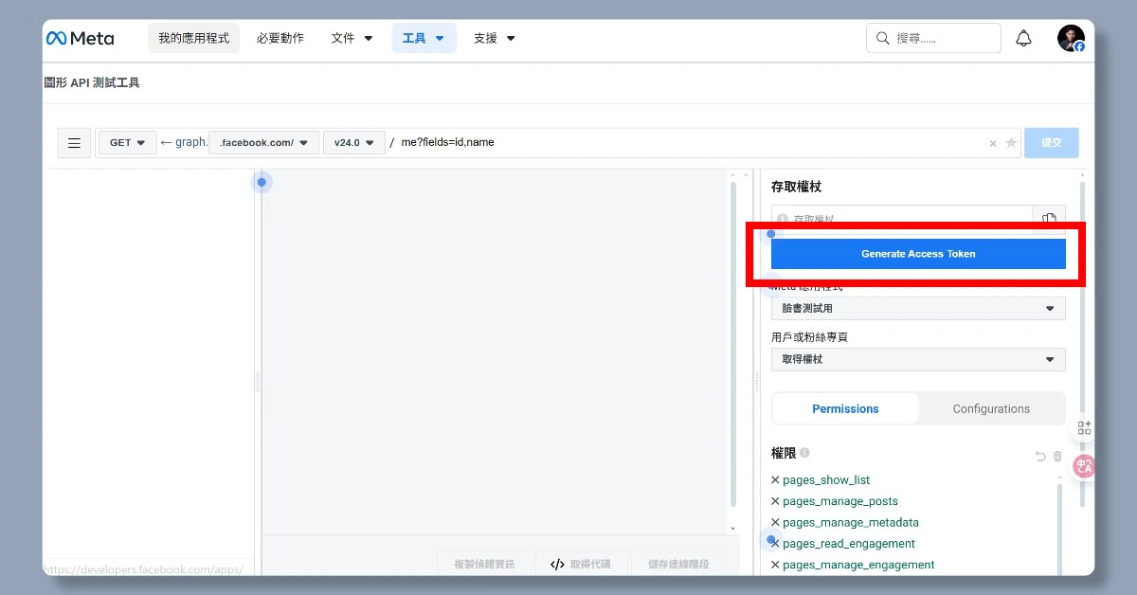Viewport: 1137px width, 595px height.
Task: Delete all permissions with the trash icon
Action: pos(1057,456)
